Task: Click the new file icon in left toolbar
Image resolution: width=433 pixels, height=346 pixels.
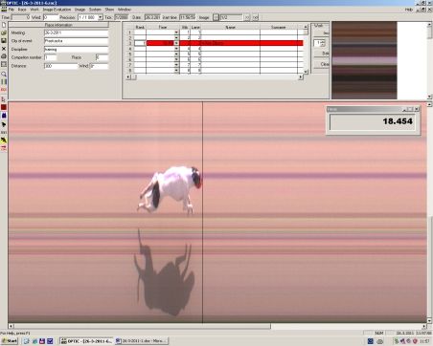Action: click(x=4, y=25)
